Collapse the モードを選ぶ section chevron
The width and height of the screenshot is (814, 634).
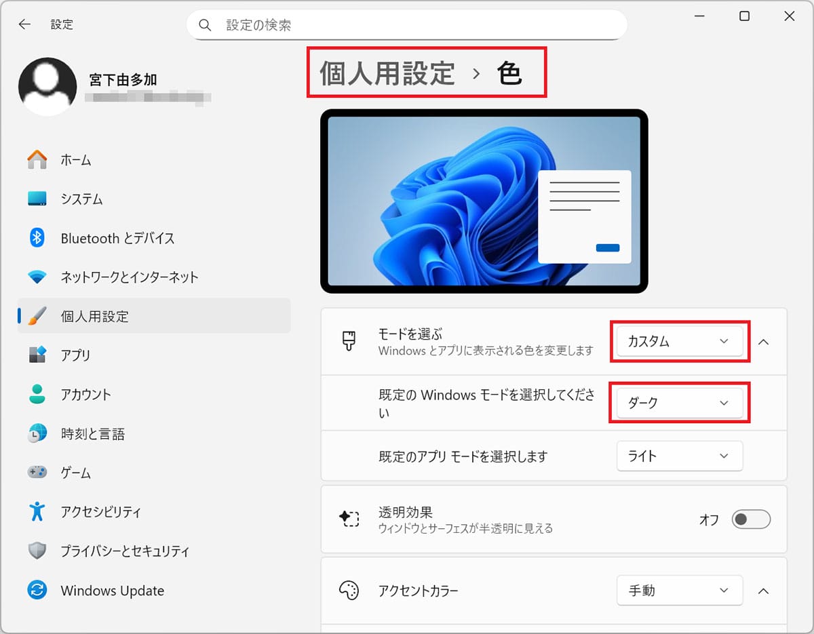click(764, 341)
